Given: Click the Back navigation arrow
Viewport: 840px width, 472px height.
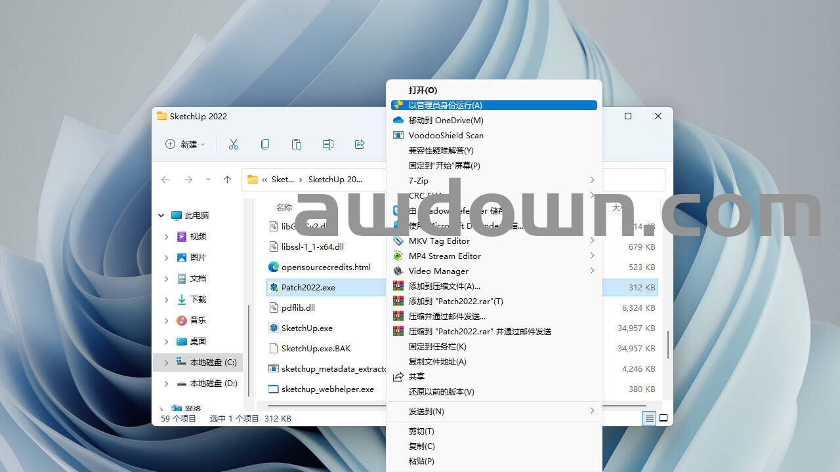Looking at the screenshot, I should [165, 180].
